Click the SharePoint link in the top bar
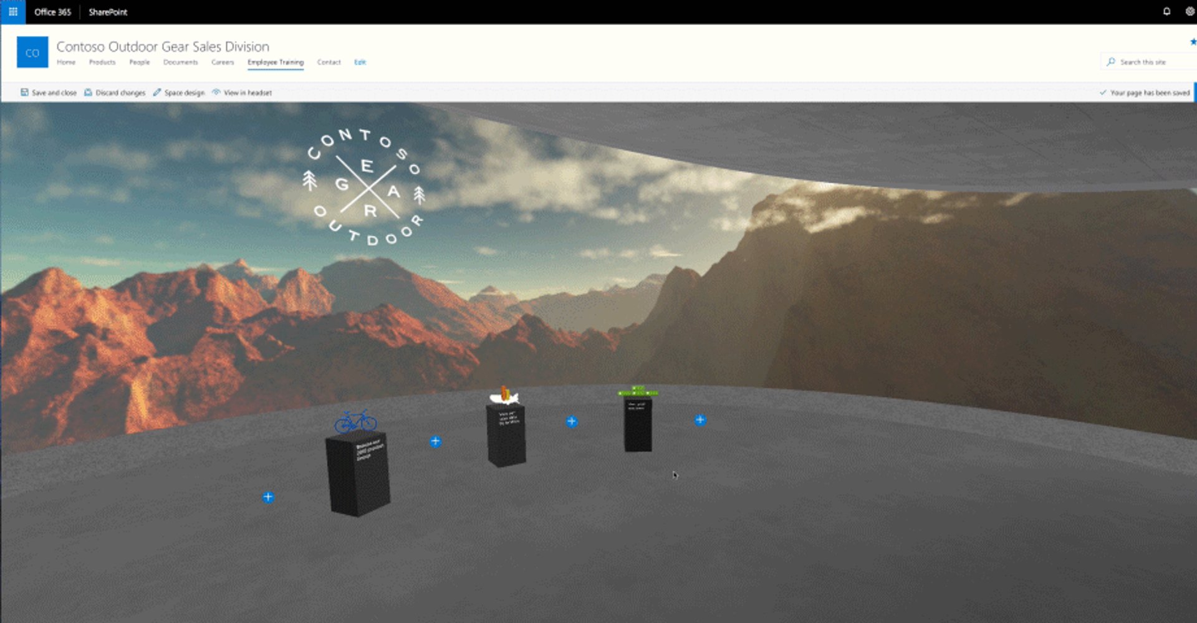Screen dimensions: 1197x623 click(108, 12)
